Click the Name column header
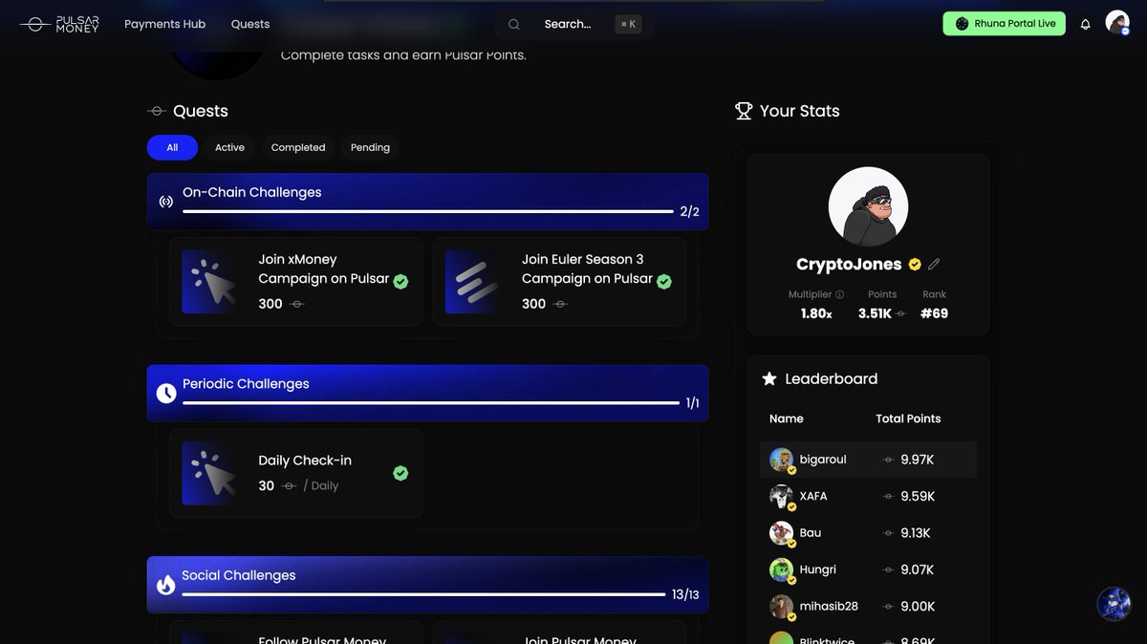 click(x=787, y=419)
